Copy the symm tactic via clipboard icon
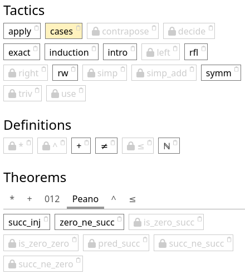Image resolution: width=245 pixels, height=274 pixels. [237, 69]
